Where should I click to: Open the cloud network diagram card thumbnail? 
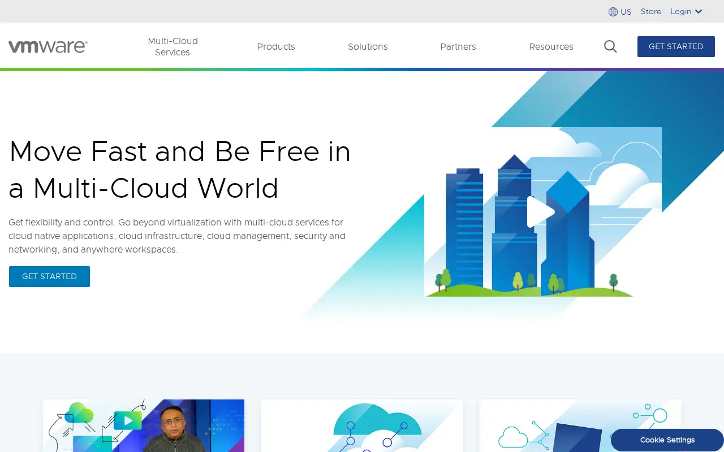point(362,425)
